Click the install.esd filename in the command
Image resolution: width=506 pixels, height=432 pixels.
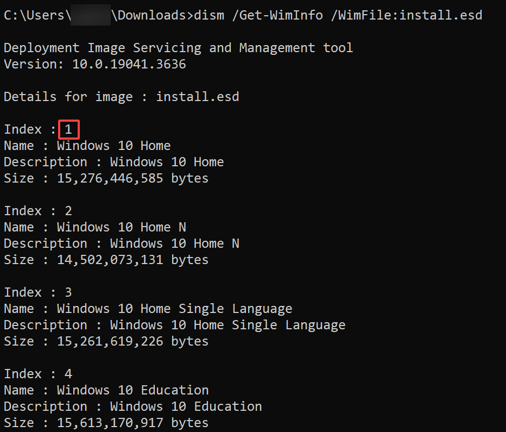441,16
